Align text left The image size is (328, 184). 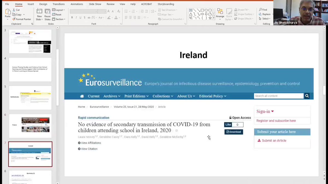tap(126, 17)
